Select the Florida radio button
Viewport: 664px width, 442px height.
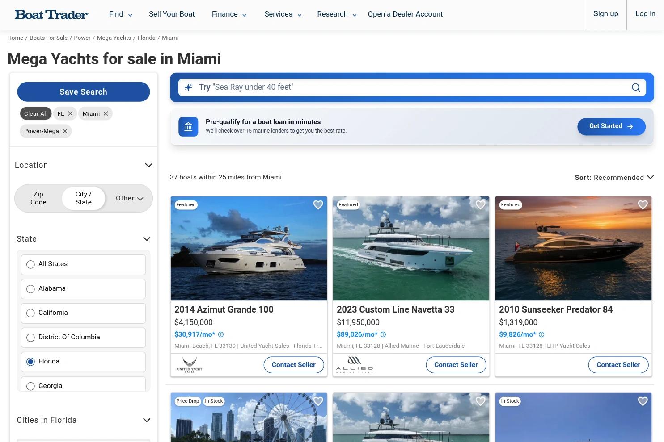30,362
